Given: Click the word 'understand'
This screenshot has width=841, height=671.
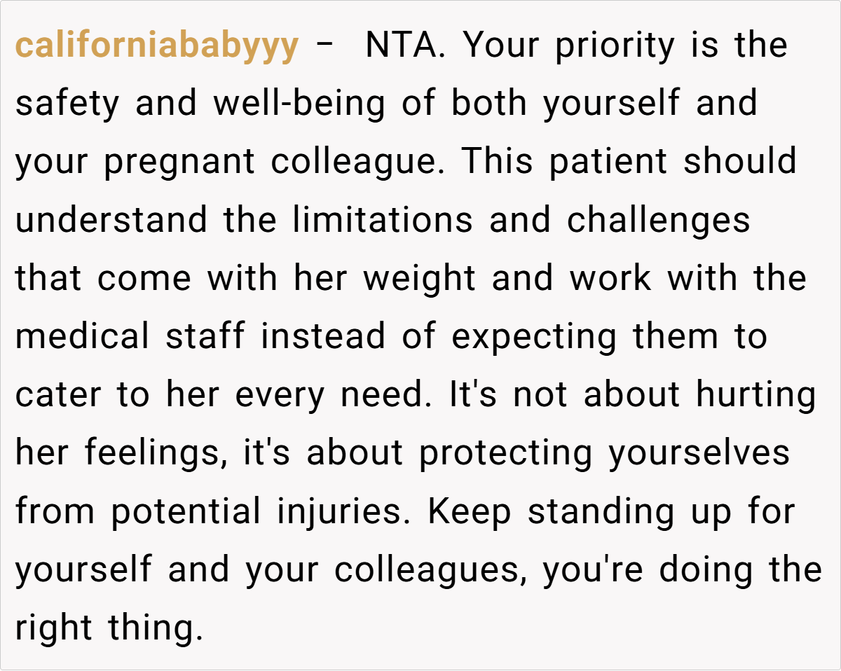Looking at the screenshot, I should 111,221.
